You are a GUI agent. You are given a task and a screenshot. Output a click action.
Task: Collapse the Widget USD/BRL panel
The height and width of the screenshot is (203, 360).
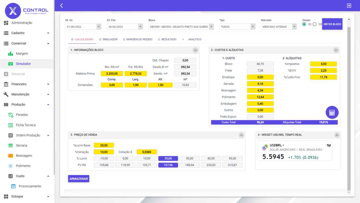pyautogui.click(x=337, y=135)
